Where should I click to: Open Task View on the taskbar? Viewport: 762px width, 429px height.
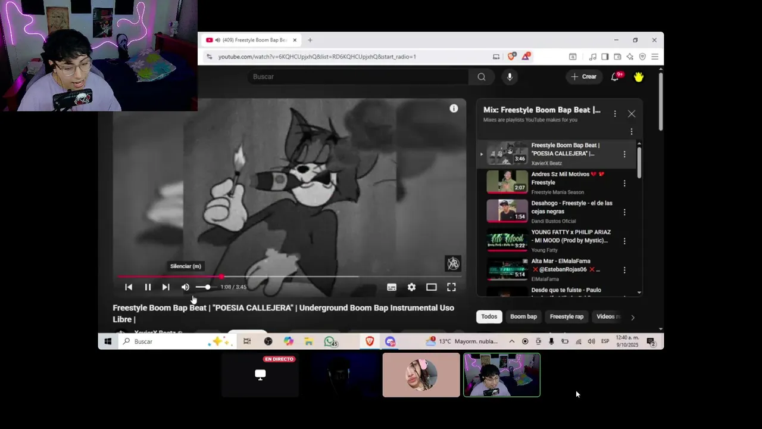[x=247, y=341]
